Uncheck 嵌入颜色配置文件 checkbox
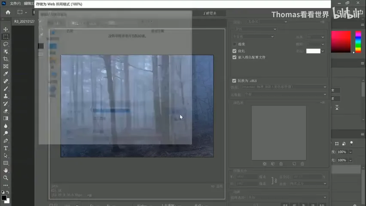 pos(235,57)
